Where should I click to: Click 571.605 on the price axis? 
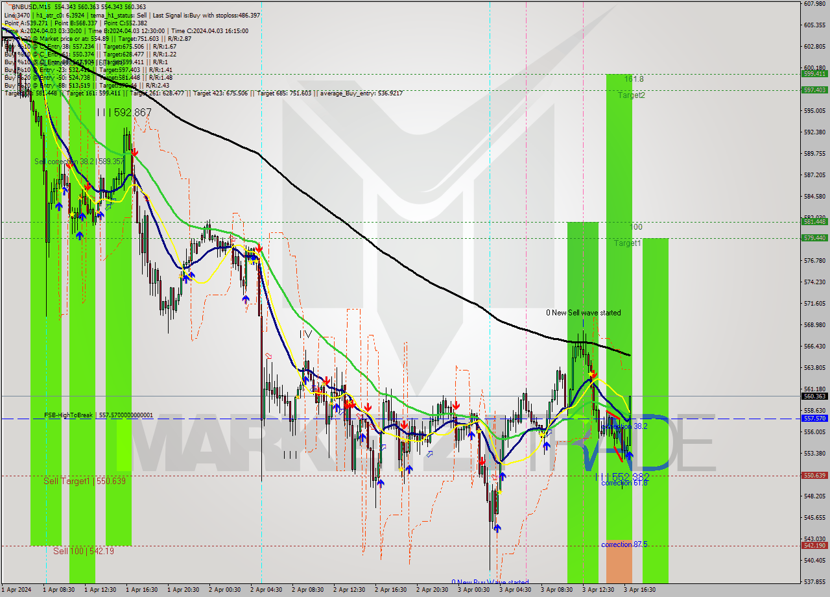[x=814, y=304]
